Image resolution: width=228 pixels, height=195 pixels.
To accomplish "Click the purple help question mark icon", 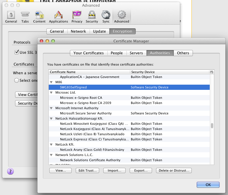I will coord(10,171).
